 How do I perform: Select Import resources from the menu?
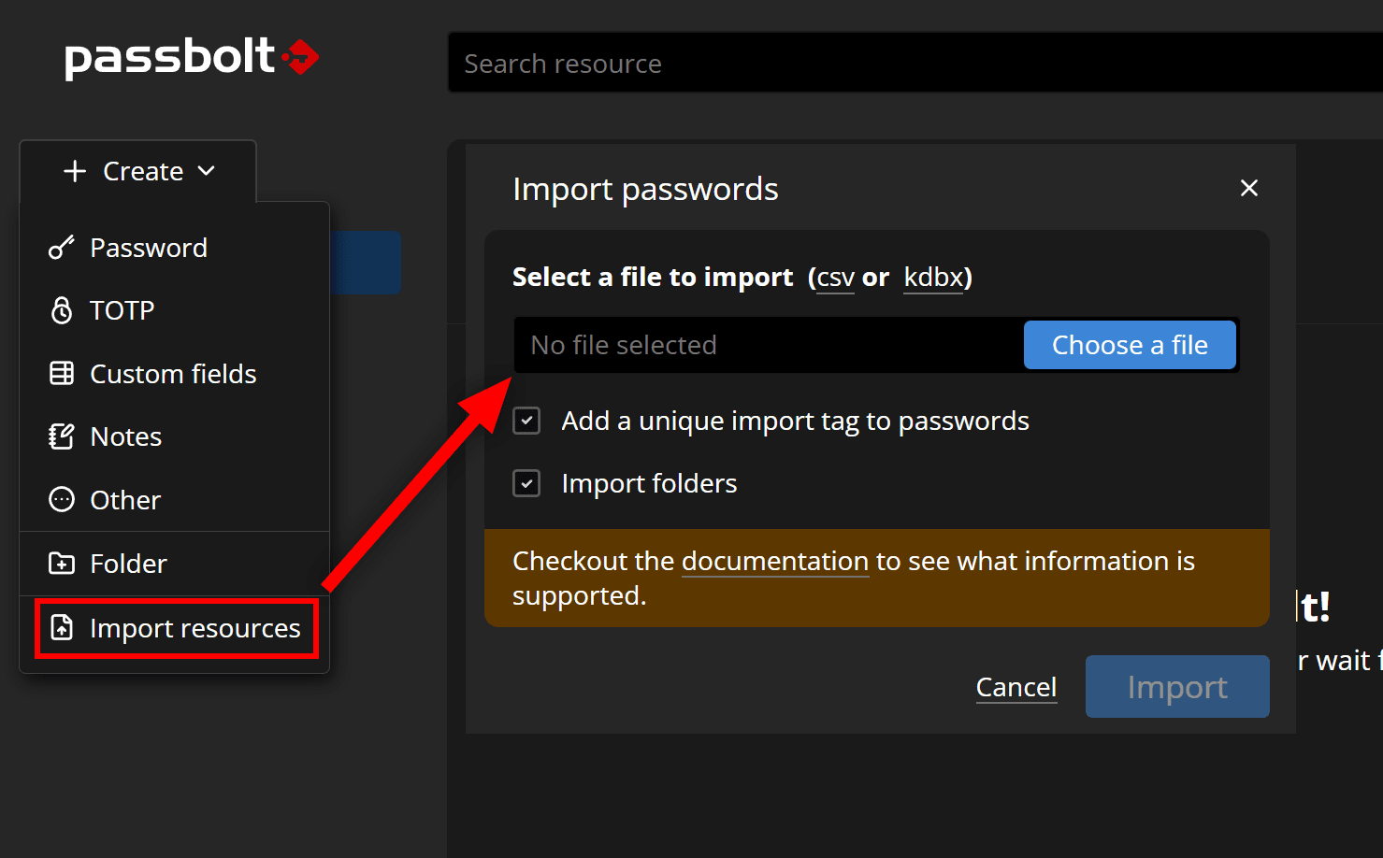(194, 628)
